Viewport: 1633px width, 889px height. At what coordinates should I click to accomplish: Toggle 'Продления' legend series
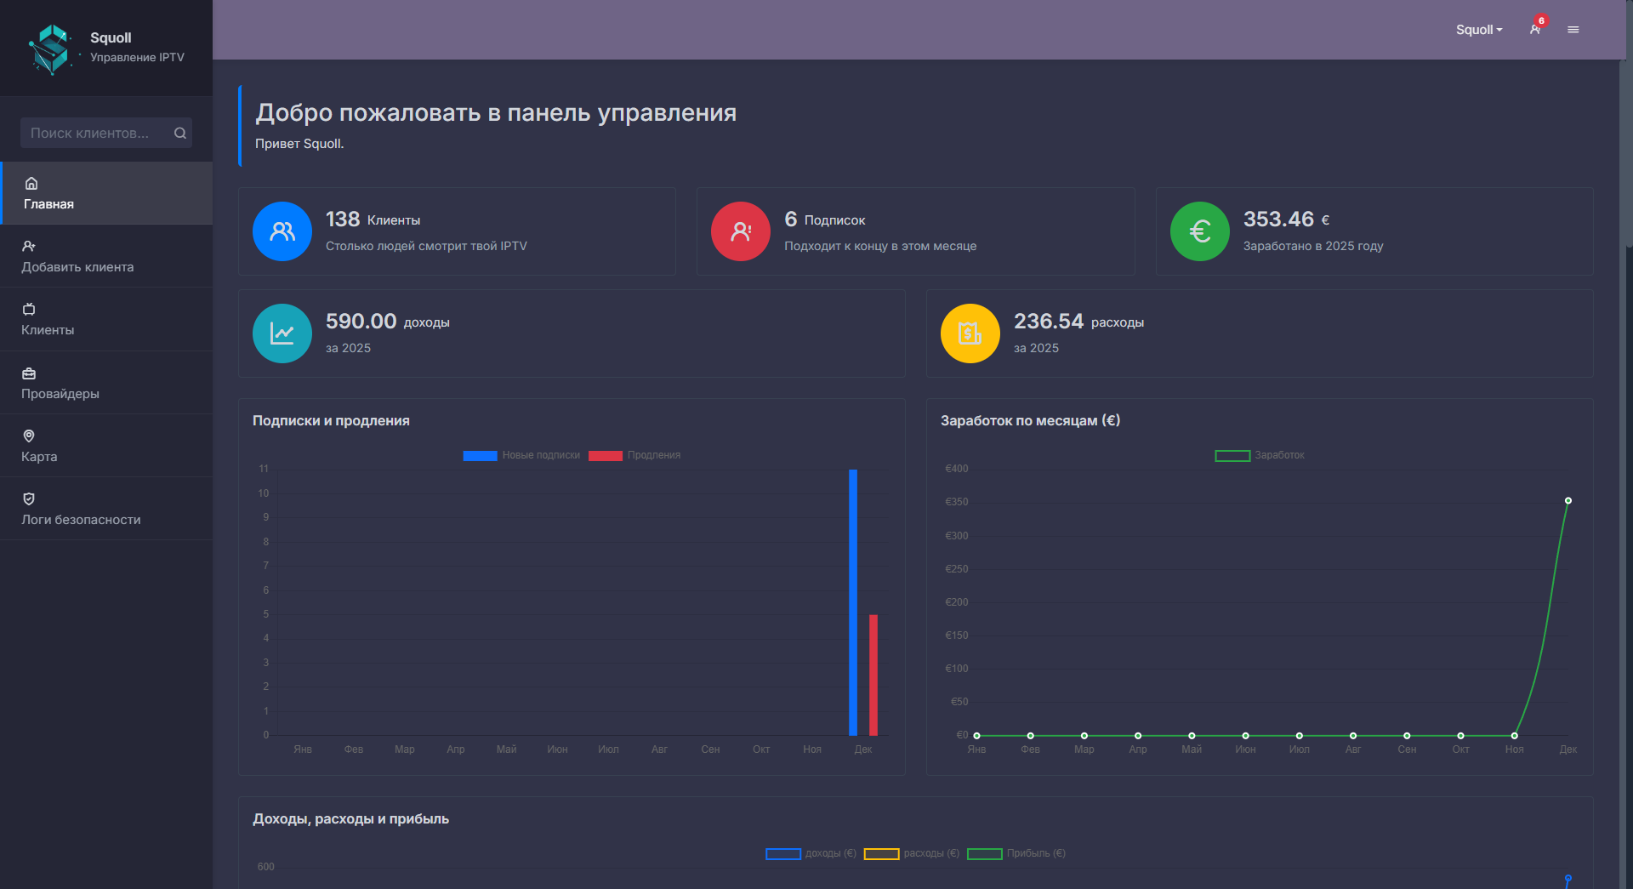[x=635, y=456]
